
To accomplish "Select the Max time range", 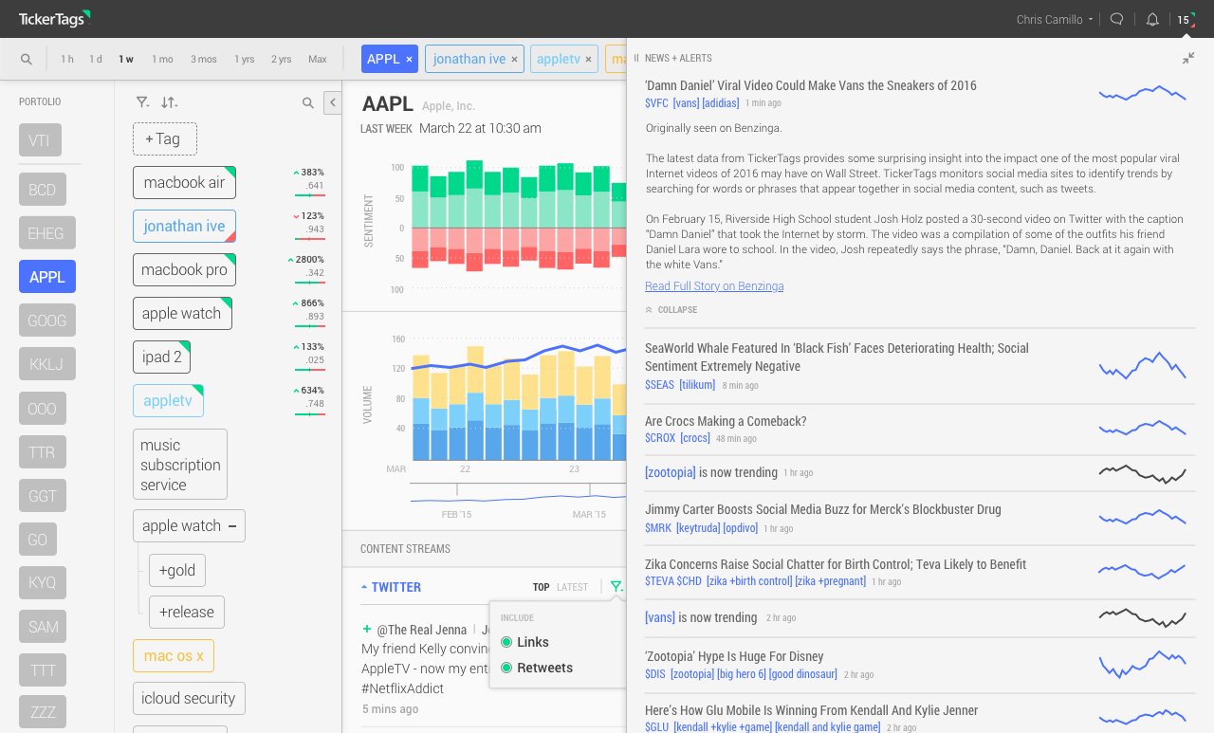I will click(317, 59).
